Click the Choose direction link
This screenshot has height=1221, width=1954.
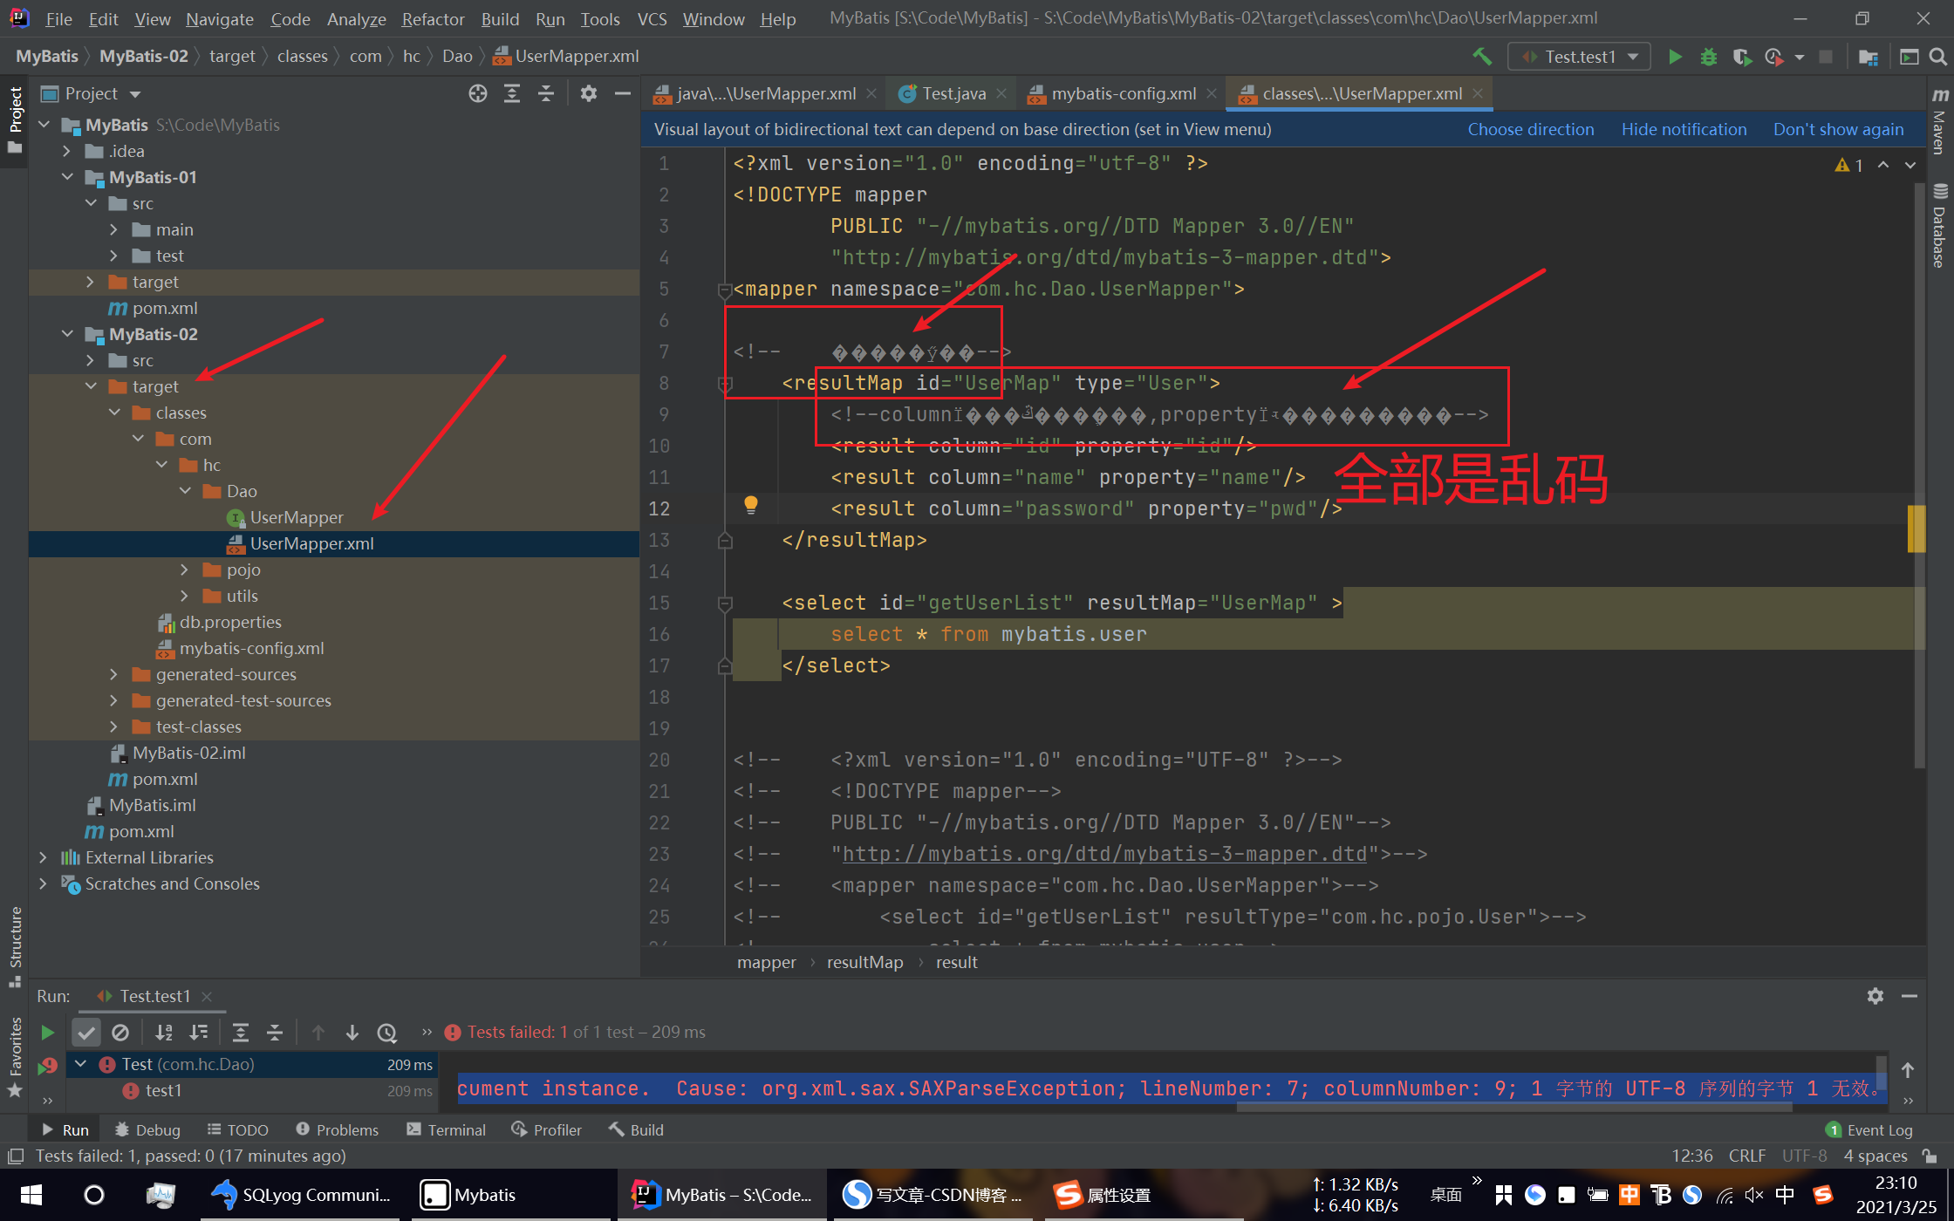tap(1530, 129)
